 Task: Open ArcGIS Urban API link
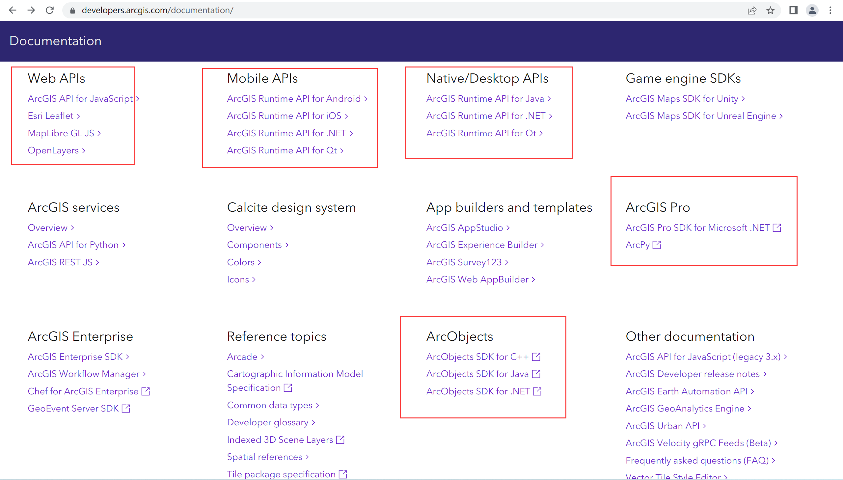[x=666, y=426]
